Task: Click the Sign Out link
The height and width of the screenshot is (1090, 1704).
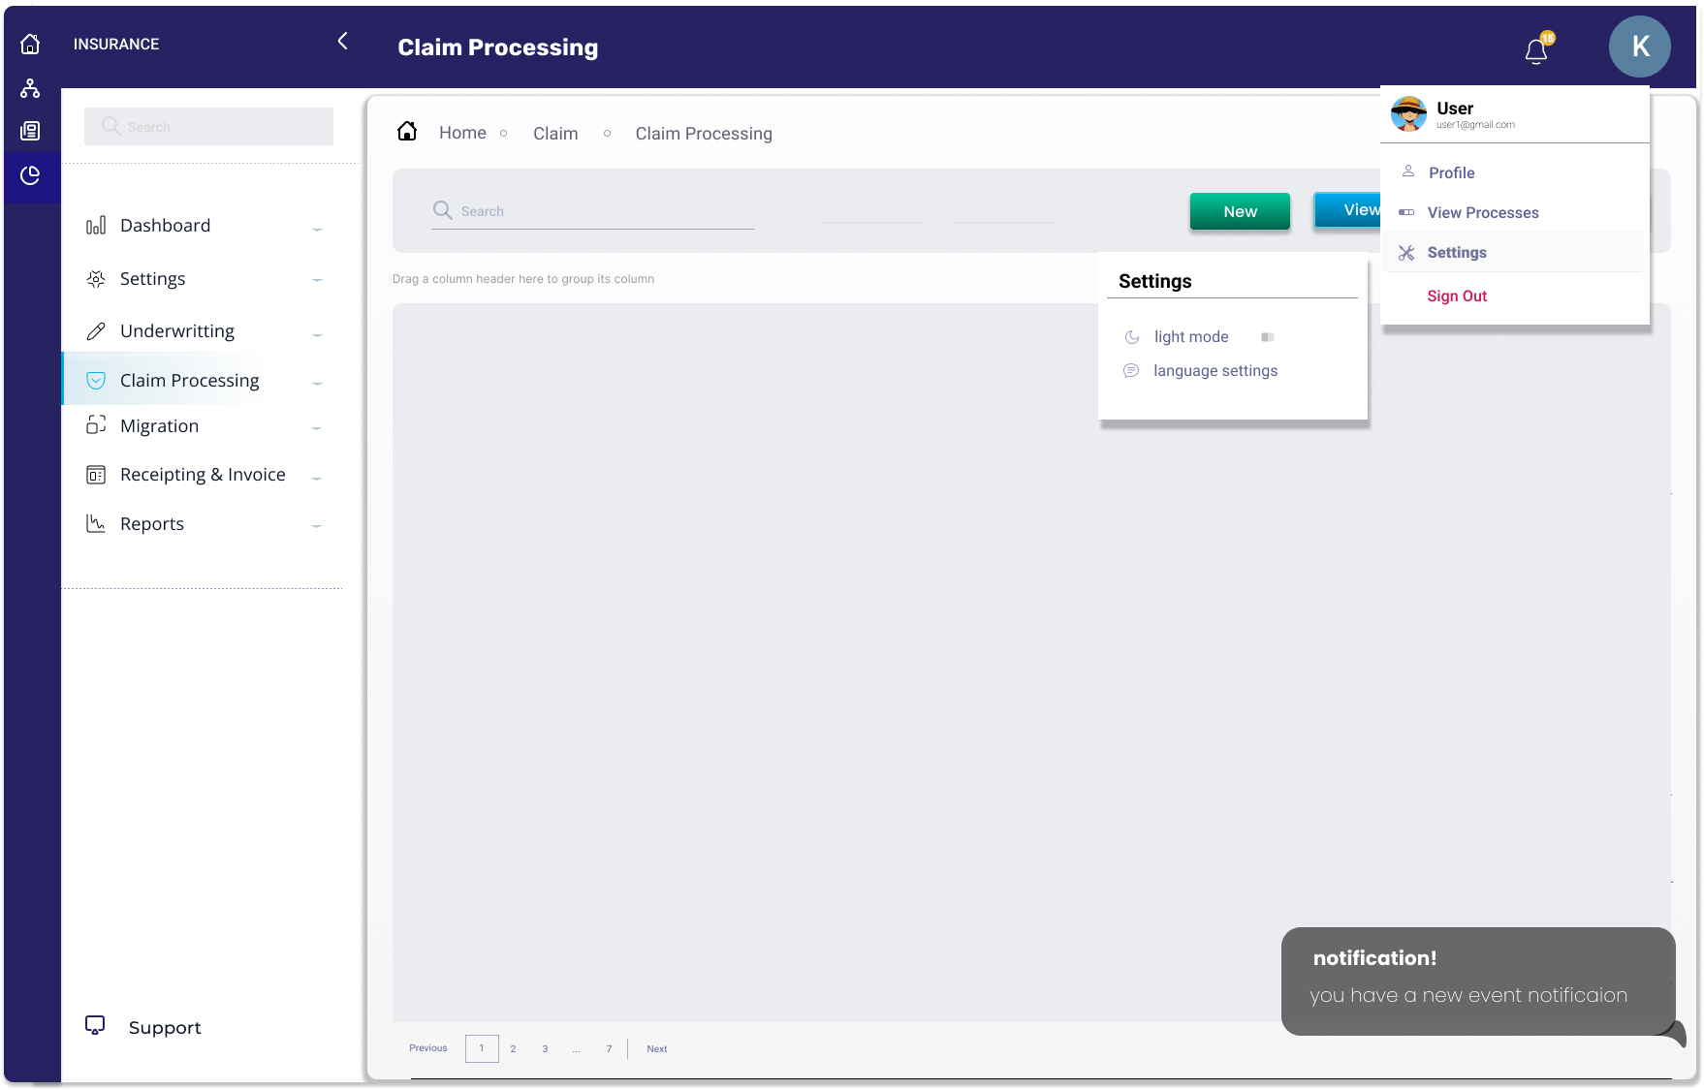Action: [x=1456, y=296]
